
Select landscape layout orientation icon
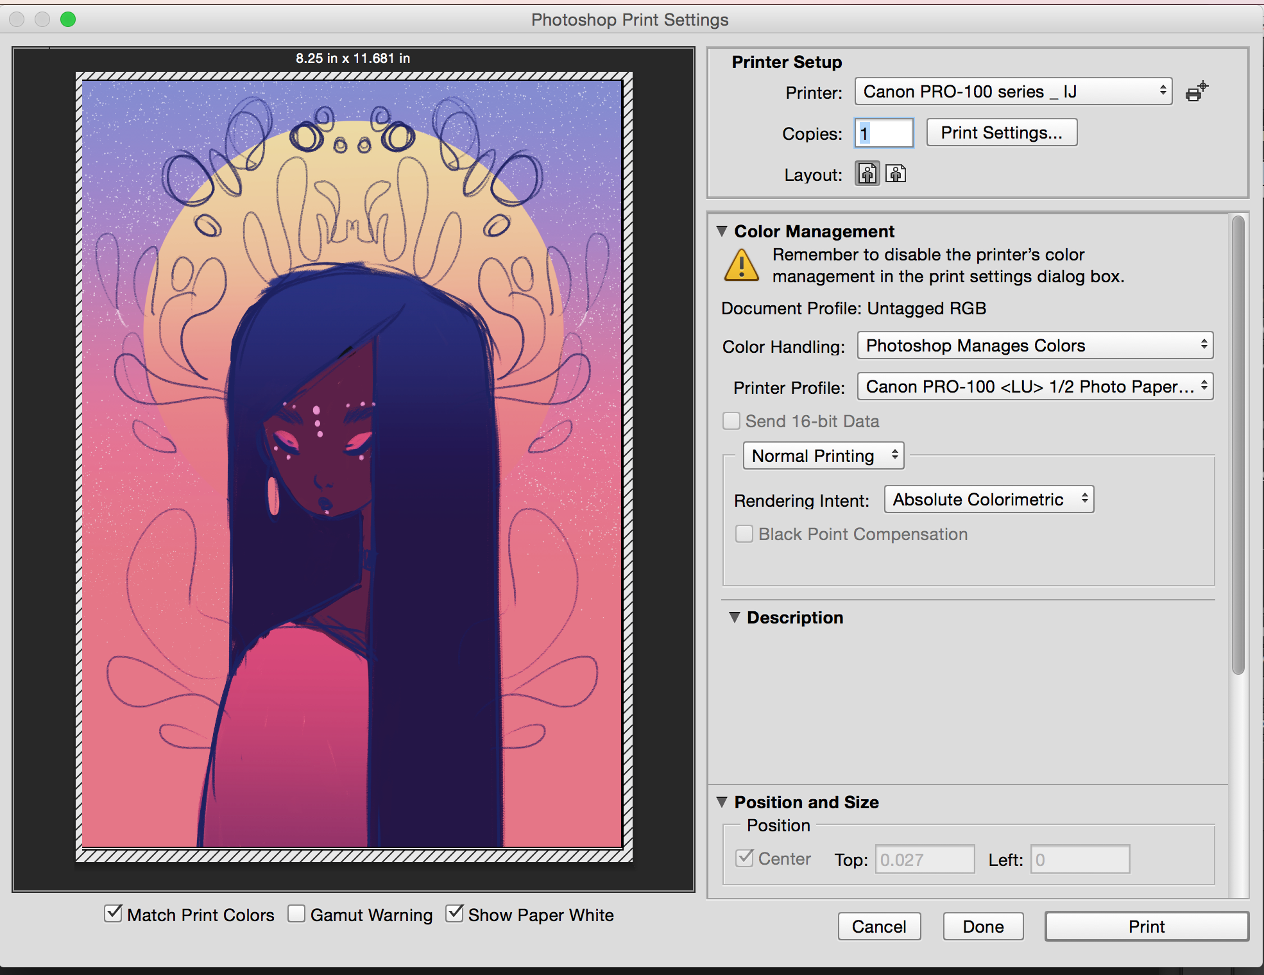pos(896,174)
